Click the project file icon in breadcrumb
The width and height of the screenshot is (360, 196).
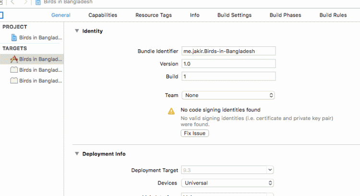click(38, 2)
